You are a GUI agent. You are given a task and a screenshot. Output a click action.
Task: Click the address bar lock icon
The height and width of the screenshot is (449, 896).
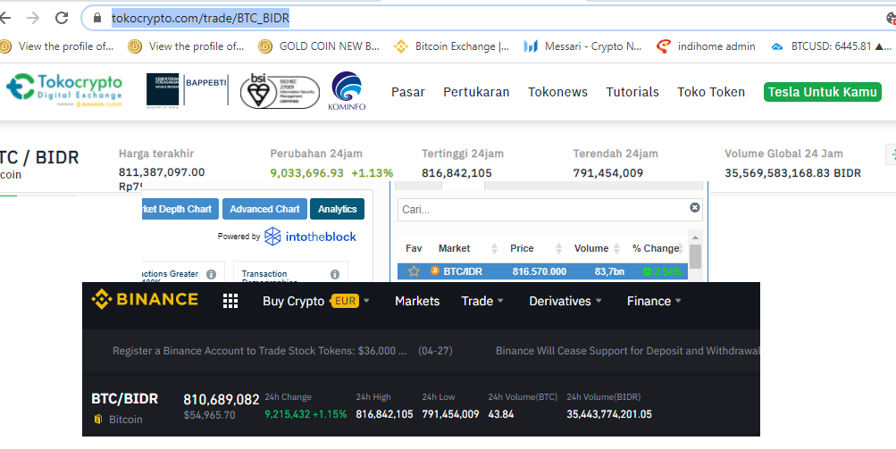97,18
